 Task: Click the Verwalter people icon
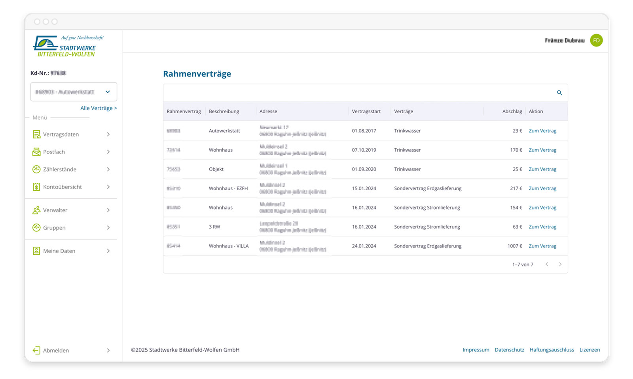coord(36,210)
